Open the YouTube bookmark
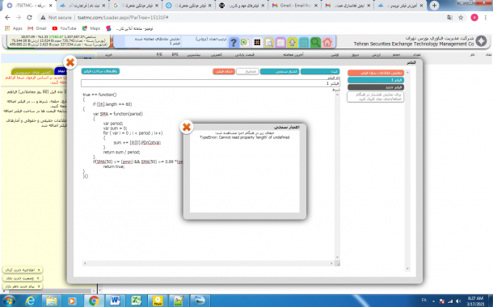The height and width of the screenshot is (307, 493). click(64, 28)
